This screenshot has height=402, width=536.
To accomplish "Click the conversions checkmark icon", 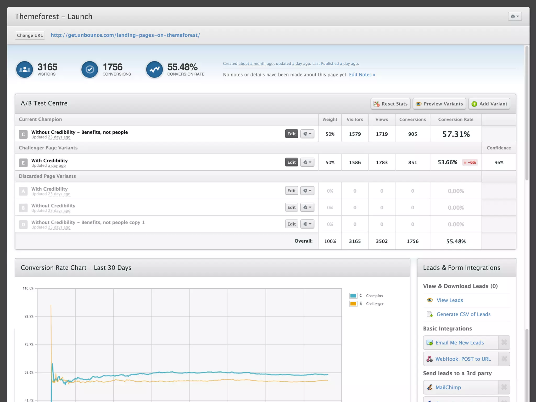I will [90, 70].
